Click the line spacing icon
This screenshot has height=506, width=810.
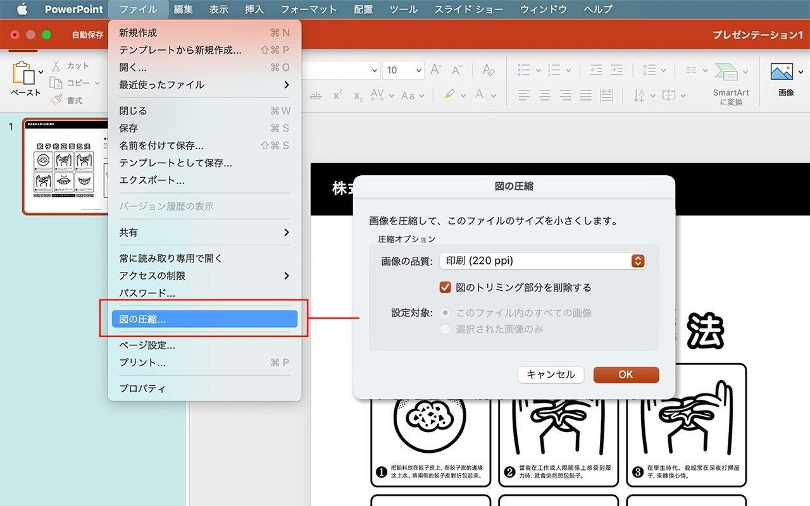pyautogui.click(x=649, y=70)
